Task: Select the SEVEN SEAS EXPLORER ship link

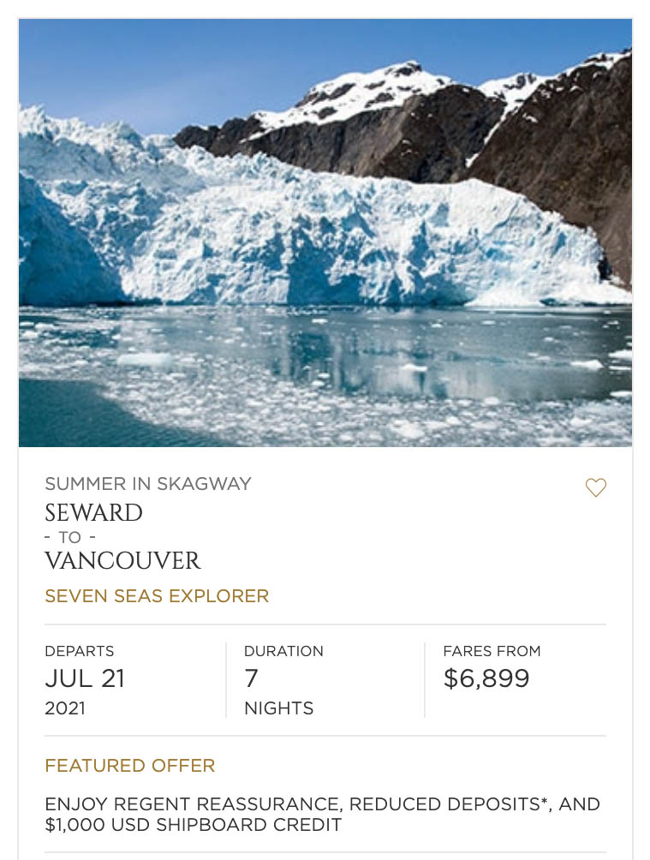Action: click(157, 596)
